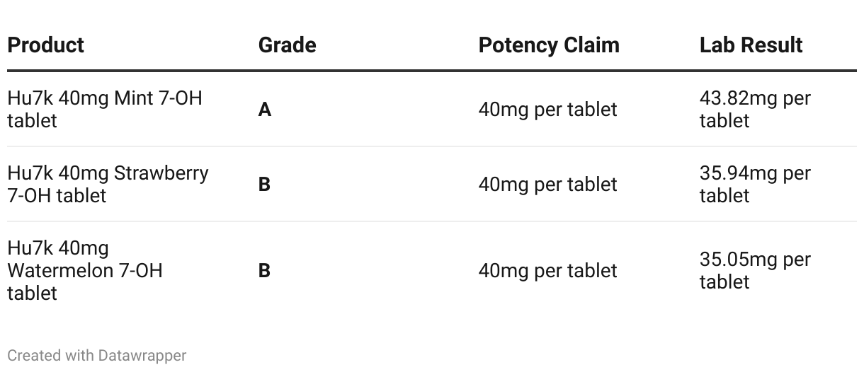This screenshot has width=864, height=372.
Task: Click the 35.94mg per tablet lab result
Action: coord(755,184)
